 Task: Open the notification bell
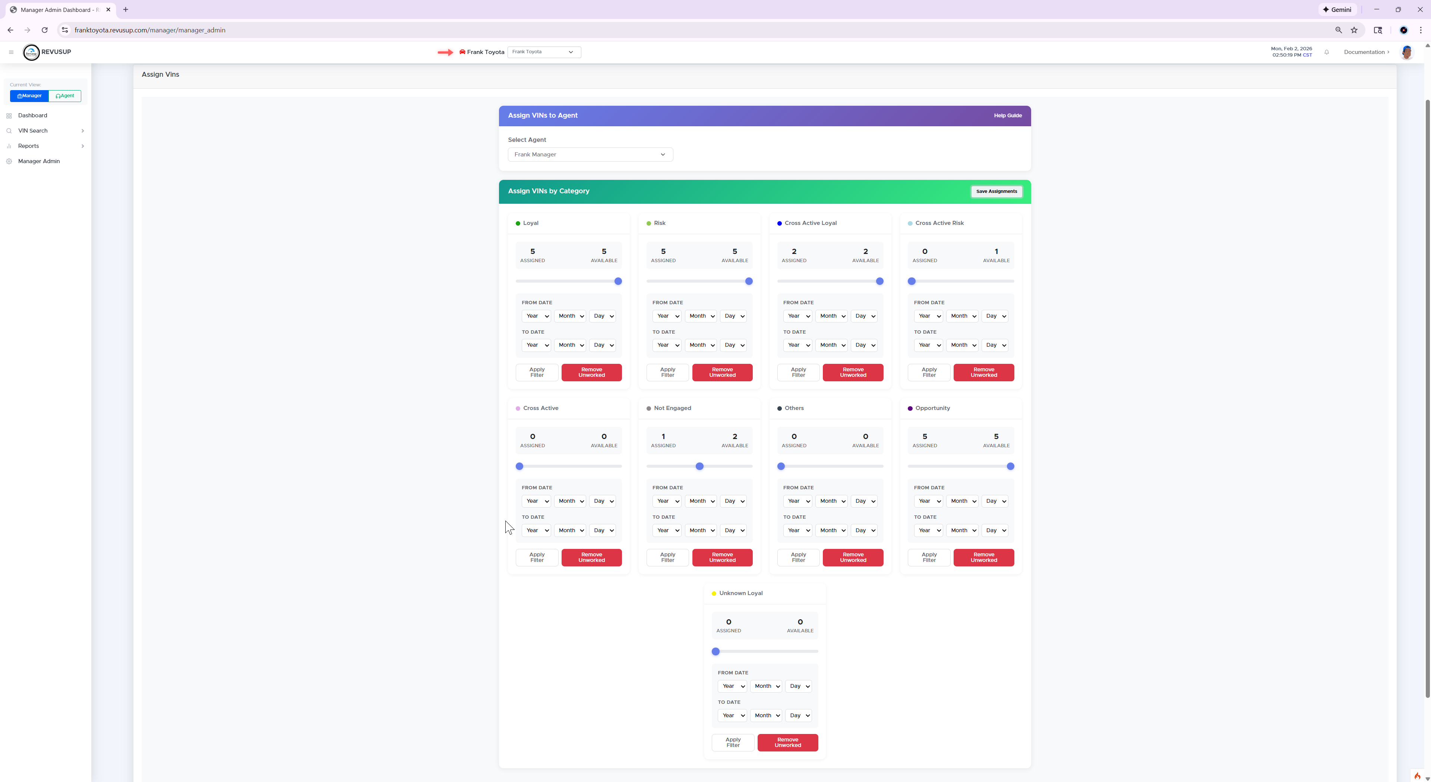click(1327, 52)
